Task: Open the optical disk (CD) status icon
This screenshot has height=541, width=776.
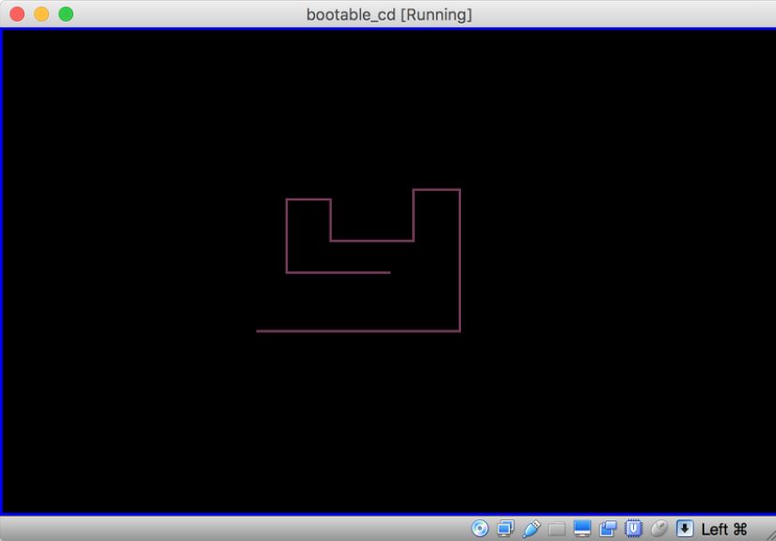Action: (x=479, y=529)
